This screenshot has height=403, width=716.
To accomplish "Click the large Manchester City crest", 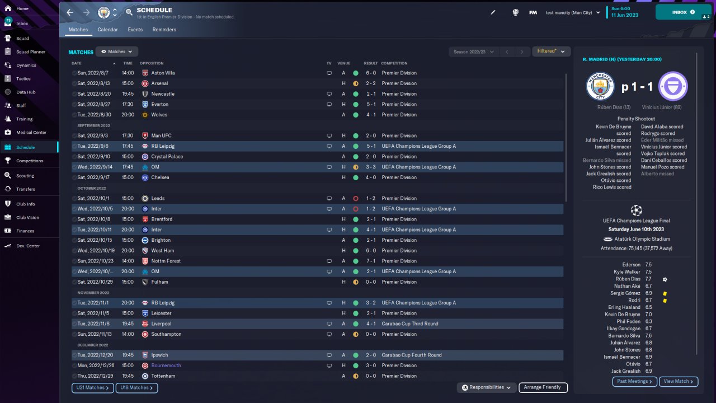I will tap(600, 86).
